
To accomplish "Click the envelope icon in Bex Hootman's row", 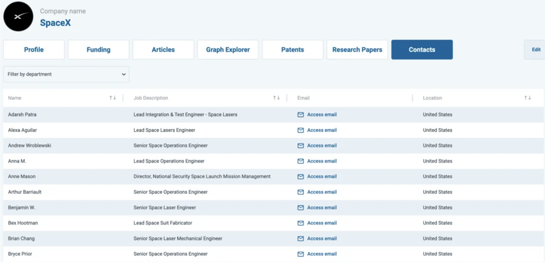I will (x=301, y=223).
